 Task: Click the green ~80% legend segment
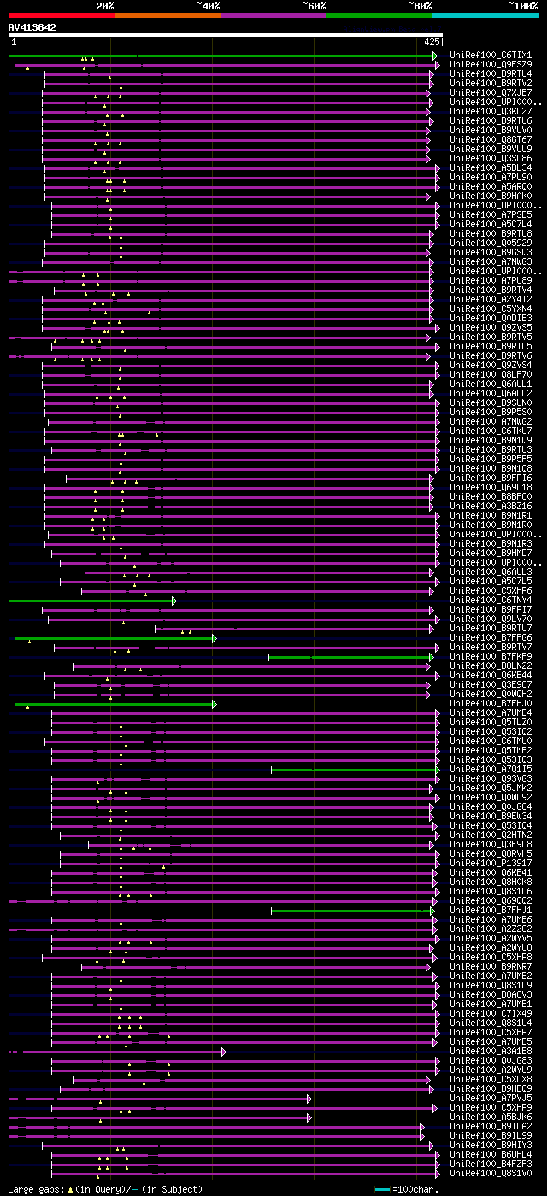point(379,15)
